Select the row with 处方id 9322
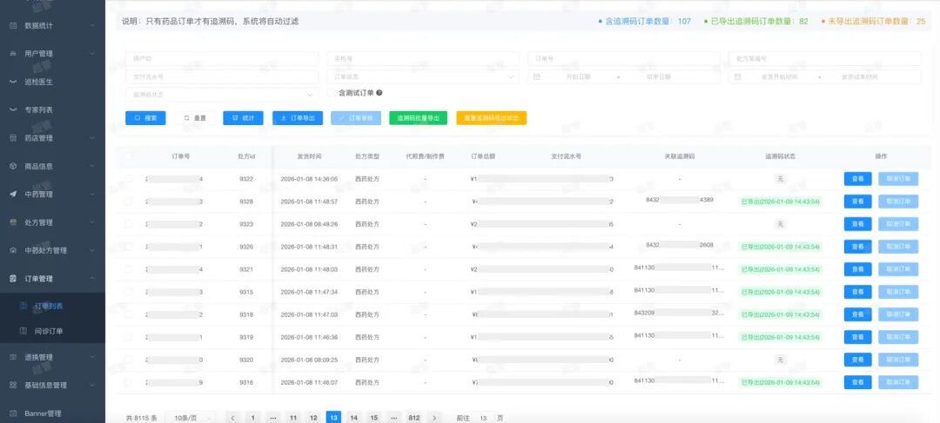940x423 pixels. 128,179
